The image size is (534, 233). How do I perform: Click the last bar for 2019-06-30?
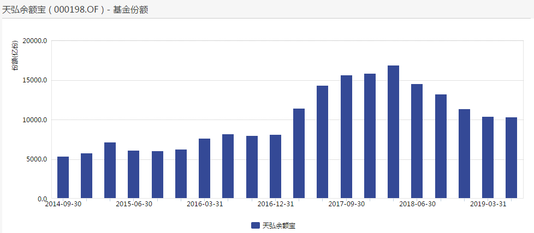coord(511,158)
